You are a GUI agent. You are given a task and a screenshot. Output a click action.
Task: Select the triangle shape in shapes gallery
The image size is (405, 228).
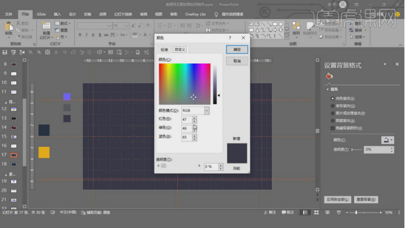pos(258,30)
